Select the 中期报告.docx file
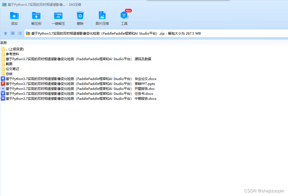288x196 pixels. (79, 99)
